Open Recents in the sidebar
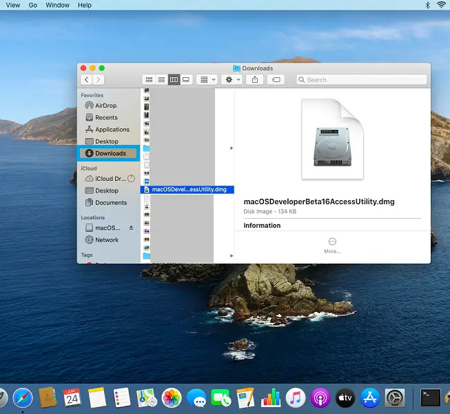 tap(101, 117)
